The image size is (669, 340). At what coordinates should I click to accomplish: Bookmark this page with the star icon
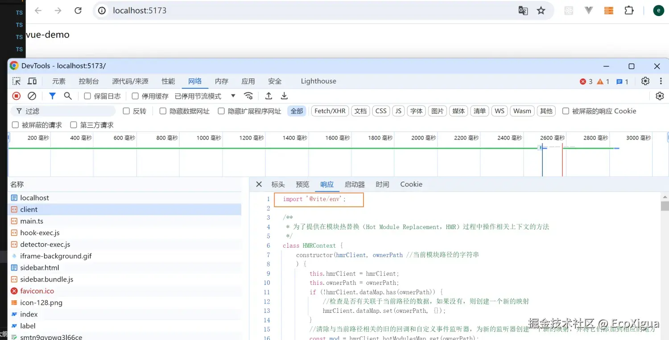coord(541,10)
